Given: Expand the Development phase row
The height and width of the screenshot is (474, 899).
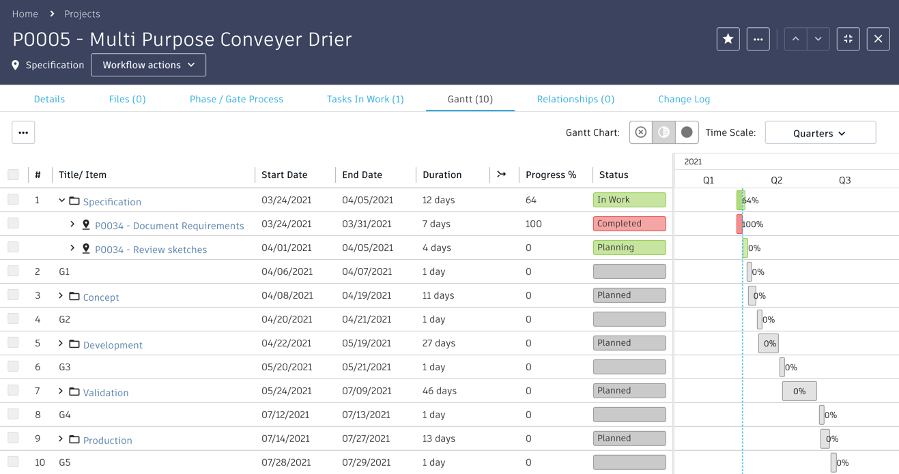Looking at the screenshot, I should [x=61, y=344].
